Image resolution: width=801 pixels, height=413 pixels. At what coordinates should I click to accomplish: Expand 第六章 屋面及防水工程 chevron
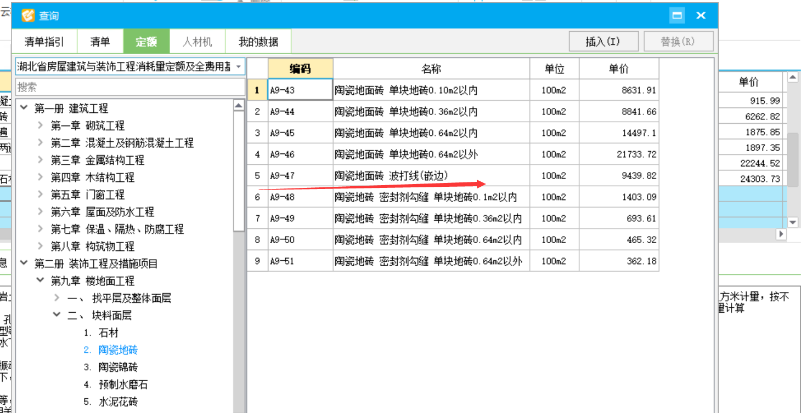[x=41, y=211]
